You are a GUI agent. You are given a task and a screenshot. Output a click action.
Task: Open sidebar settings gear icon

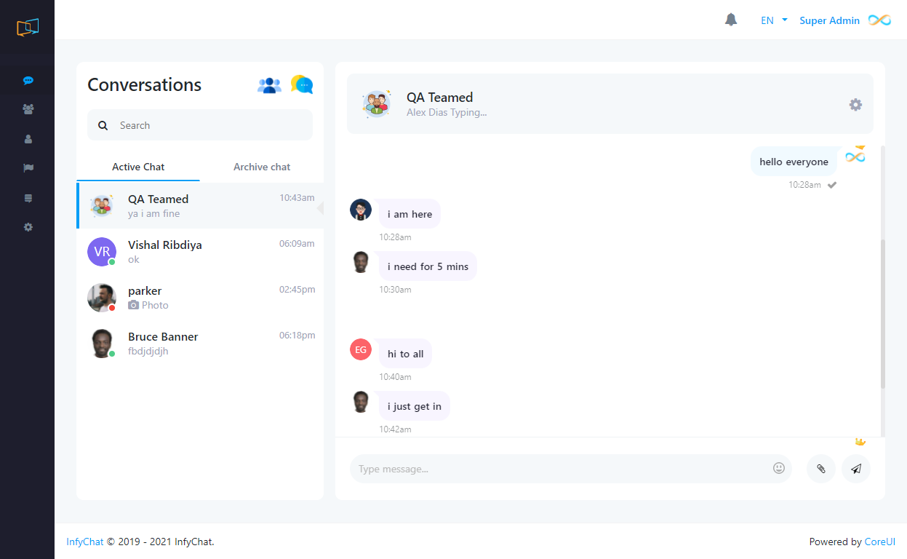28,227
